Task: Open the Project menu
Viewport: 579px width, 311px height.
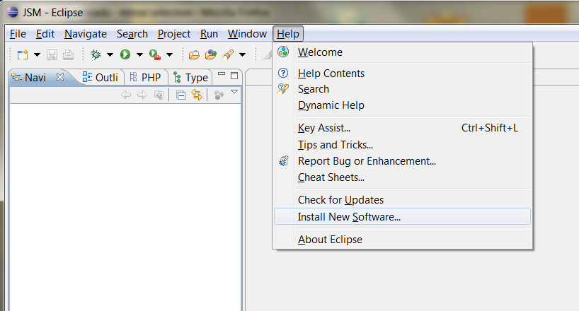Action: (x=174, y=34)
